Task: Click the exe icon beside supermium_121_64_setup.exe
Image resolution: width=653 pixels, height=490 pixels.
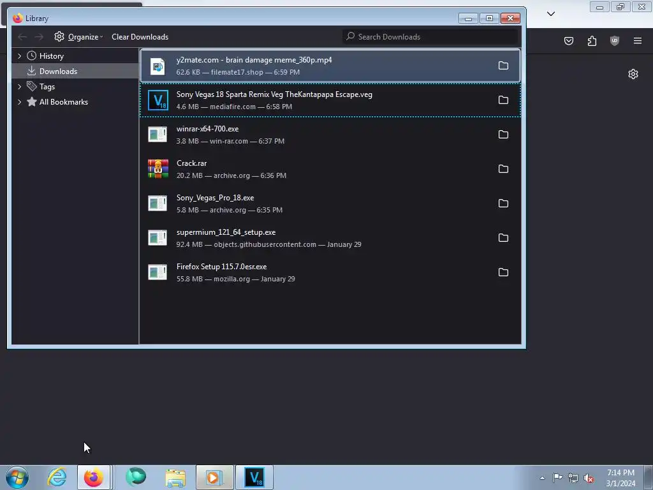Action: coord(158,237)
